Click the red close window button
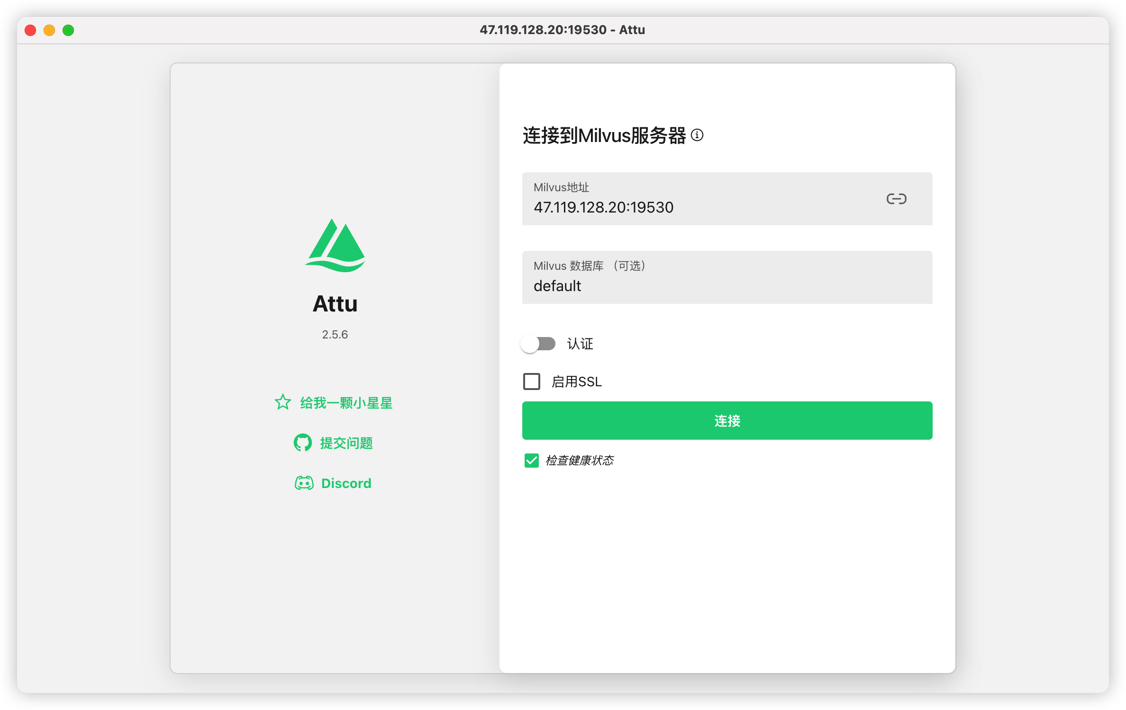Viewport: 1126px width, 710px height. click(30, 30)
